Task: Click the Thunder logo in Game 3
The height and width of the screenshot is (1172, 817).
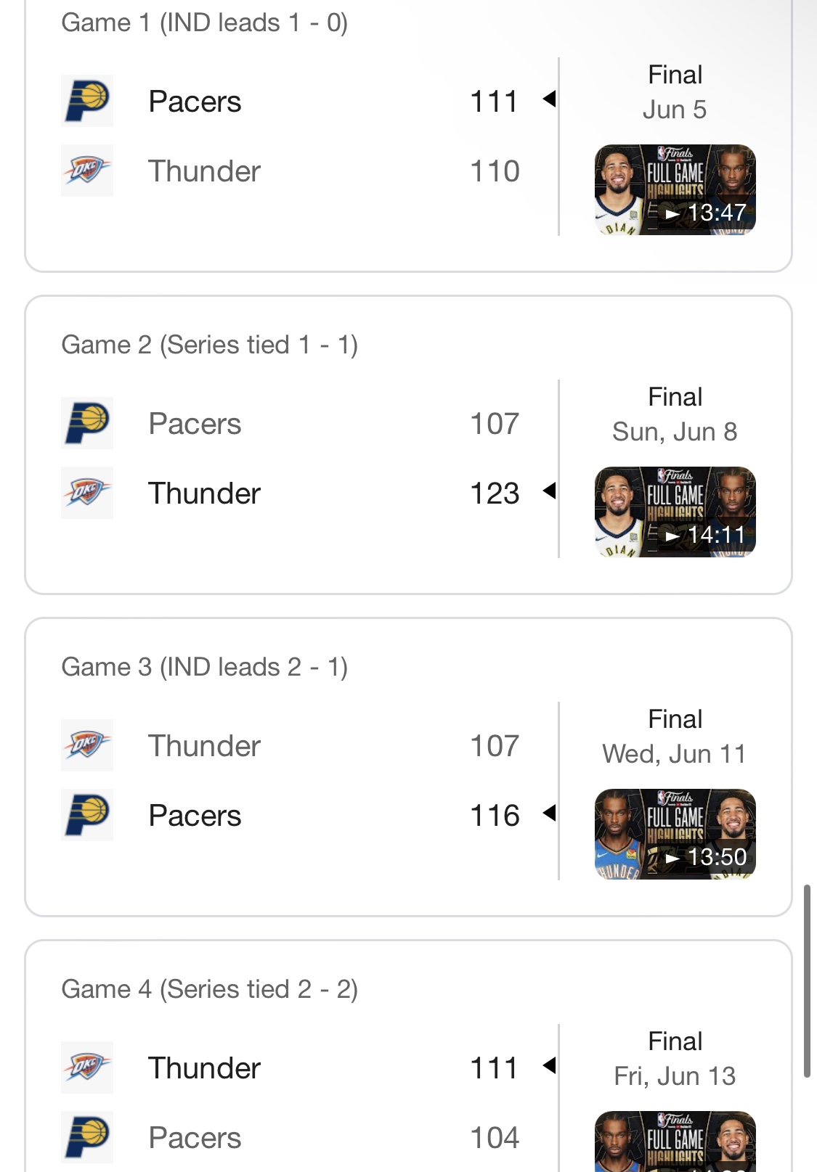Action: [87, 745]
